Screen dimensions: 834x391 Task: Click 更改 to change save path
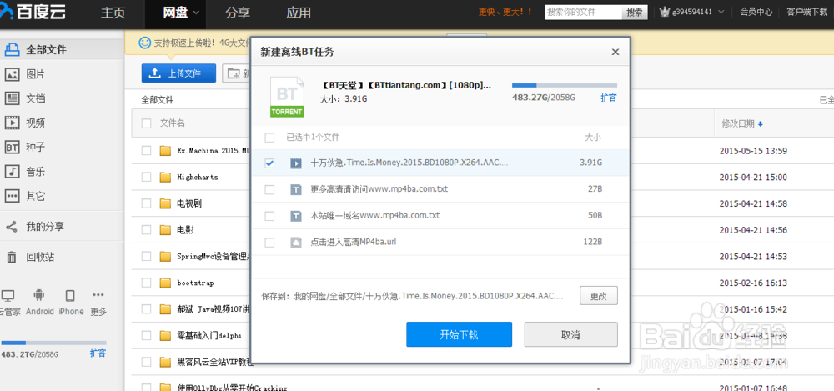(598, 295)
